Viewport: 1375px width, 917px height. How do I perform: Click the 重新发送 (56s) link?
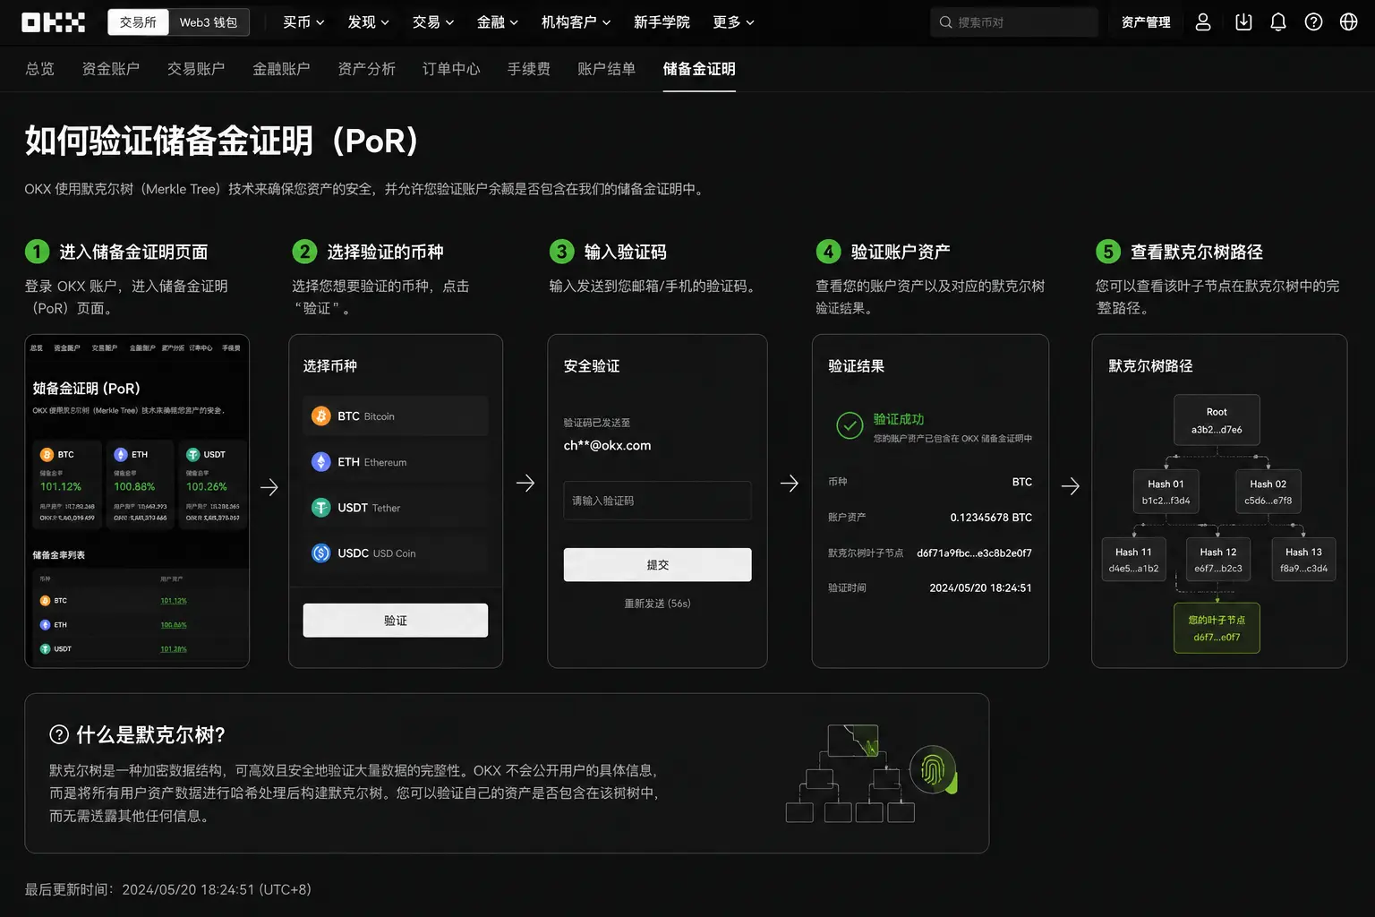(657, 604)
